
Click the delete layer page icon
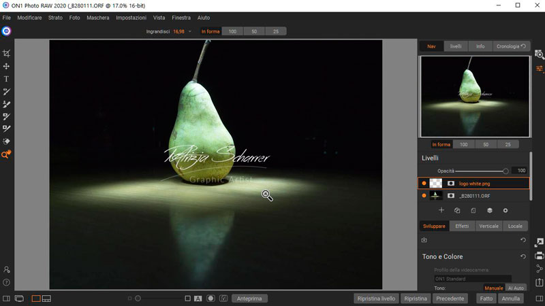[473, 210]
